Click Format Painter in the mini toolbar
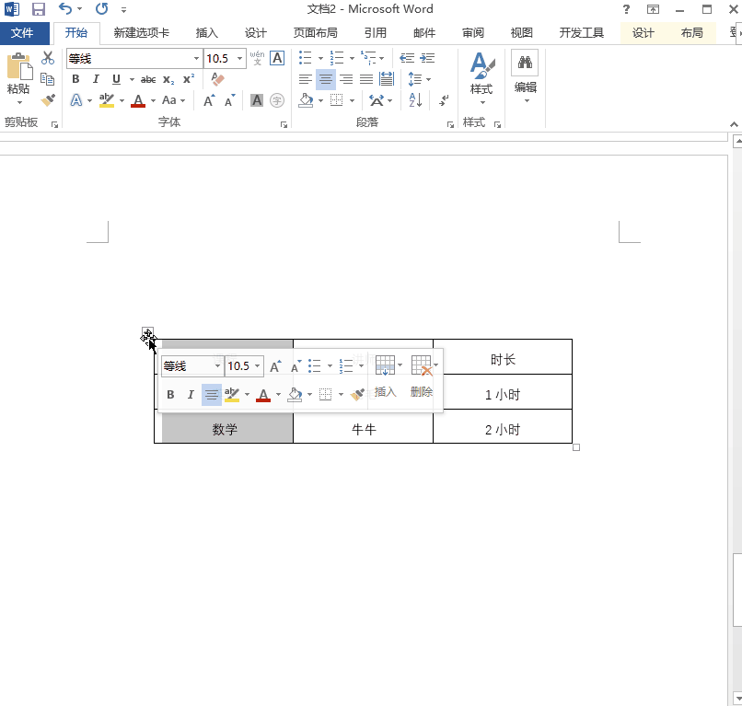Image resolution: width=742 pixels, height=706 pixels. click(x=357, y=394)
